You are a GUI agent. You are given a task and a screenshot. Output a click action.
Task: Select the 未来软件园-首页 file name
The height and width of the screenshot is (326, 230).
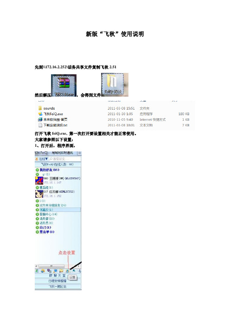pyautogui.click(x=56, y=119)
